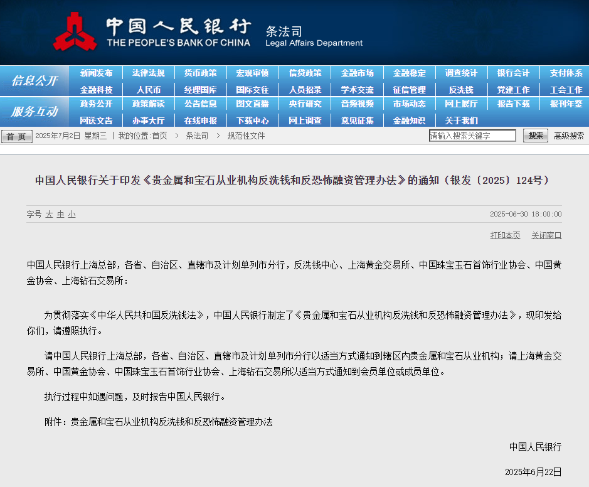Set font size to 大
The height and width of the screenshot is (487, 589).
point(49,214)
